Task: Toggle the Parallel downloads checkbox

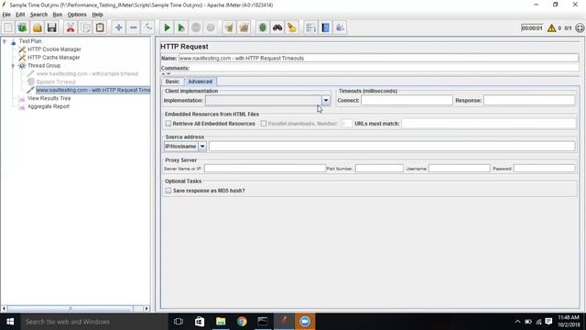Action: [x=264, y=124]
